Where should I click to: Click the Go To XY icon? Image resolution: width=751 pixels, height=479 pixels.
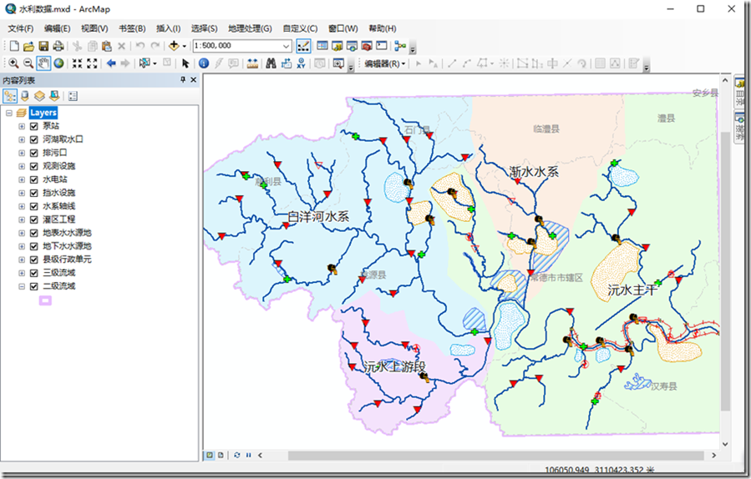coord(301,63)
